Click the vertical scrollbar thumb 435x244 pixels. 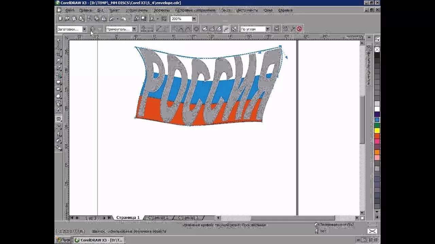pyautogui.click(x=362, y=120)
